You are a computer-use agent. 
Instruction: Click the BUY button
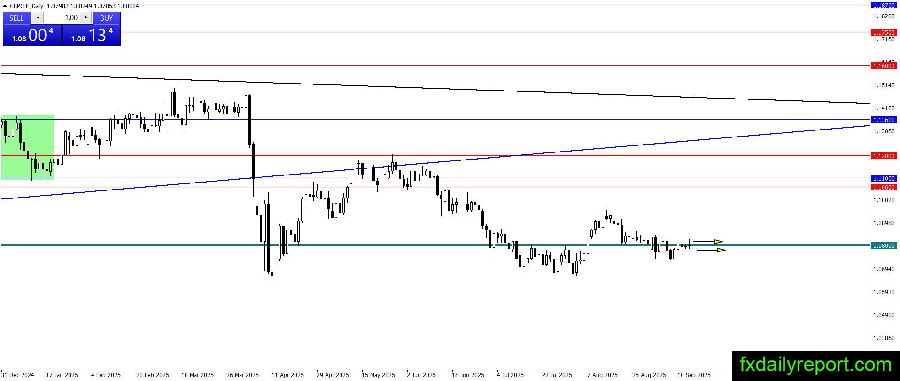pyautogui.click(x=107, y=18)
